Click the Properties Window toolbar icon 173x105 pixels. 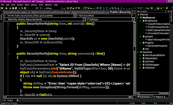tap(71, 8)
